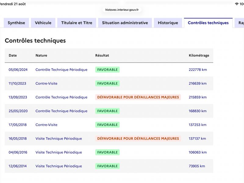Open the partially visible Rapport tab
This screenshot has width=244, height=183.
click(x=240, y=23)
